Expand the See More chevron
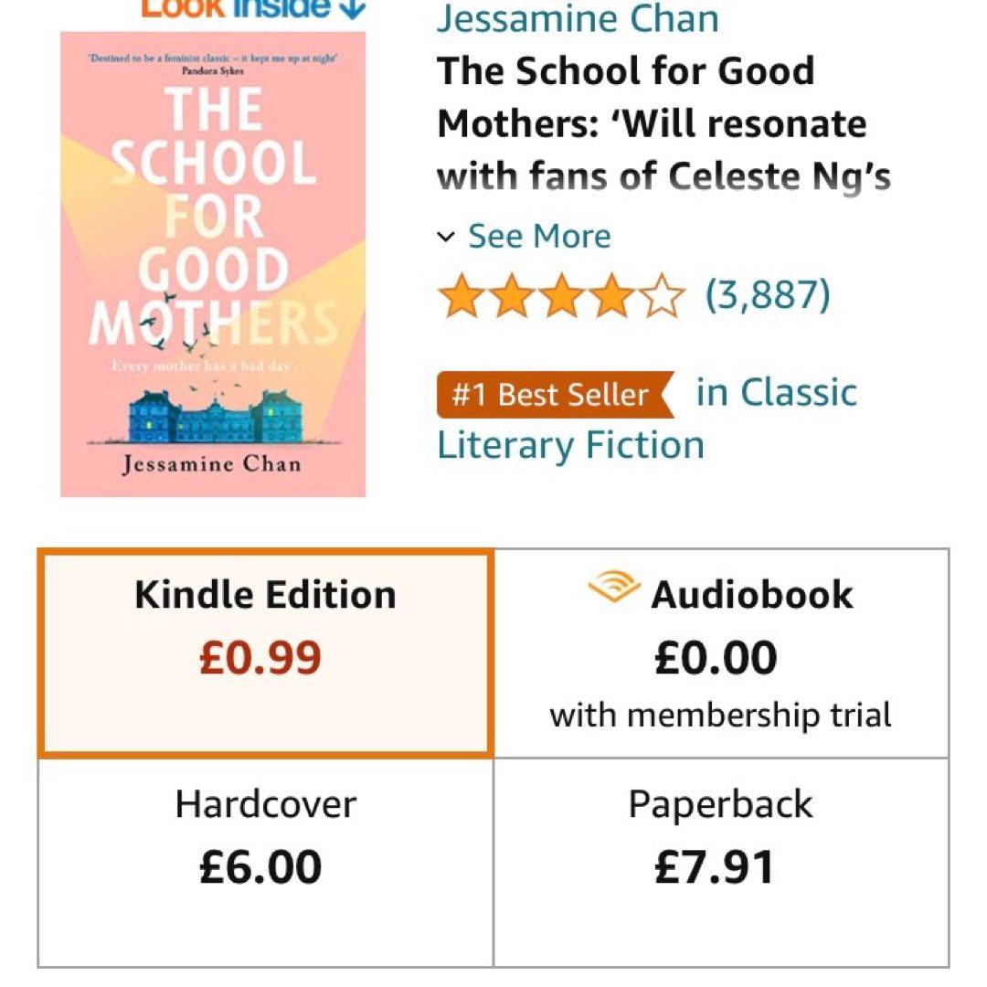 tap(446, 238)
